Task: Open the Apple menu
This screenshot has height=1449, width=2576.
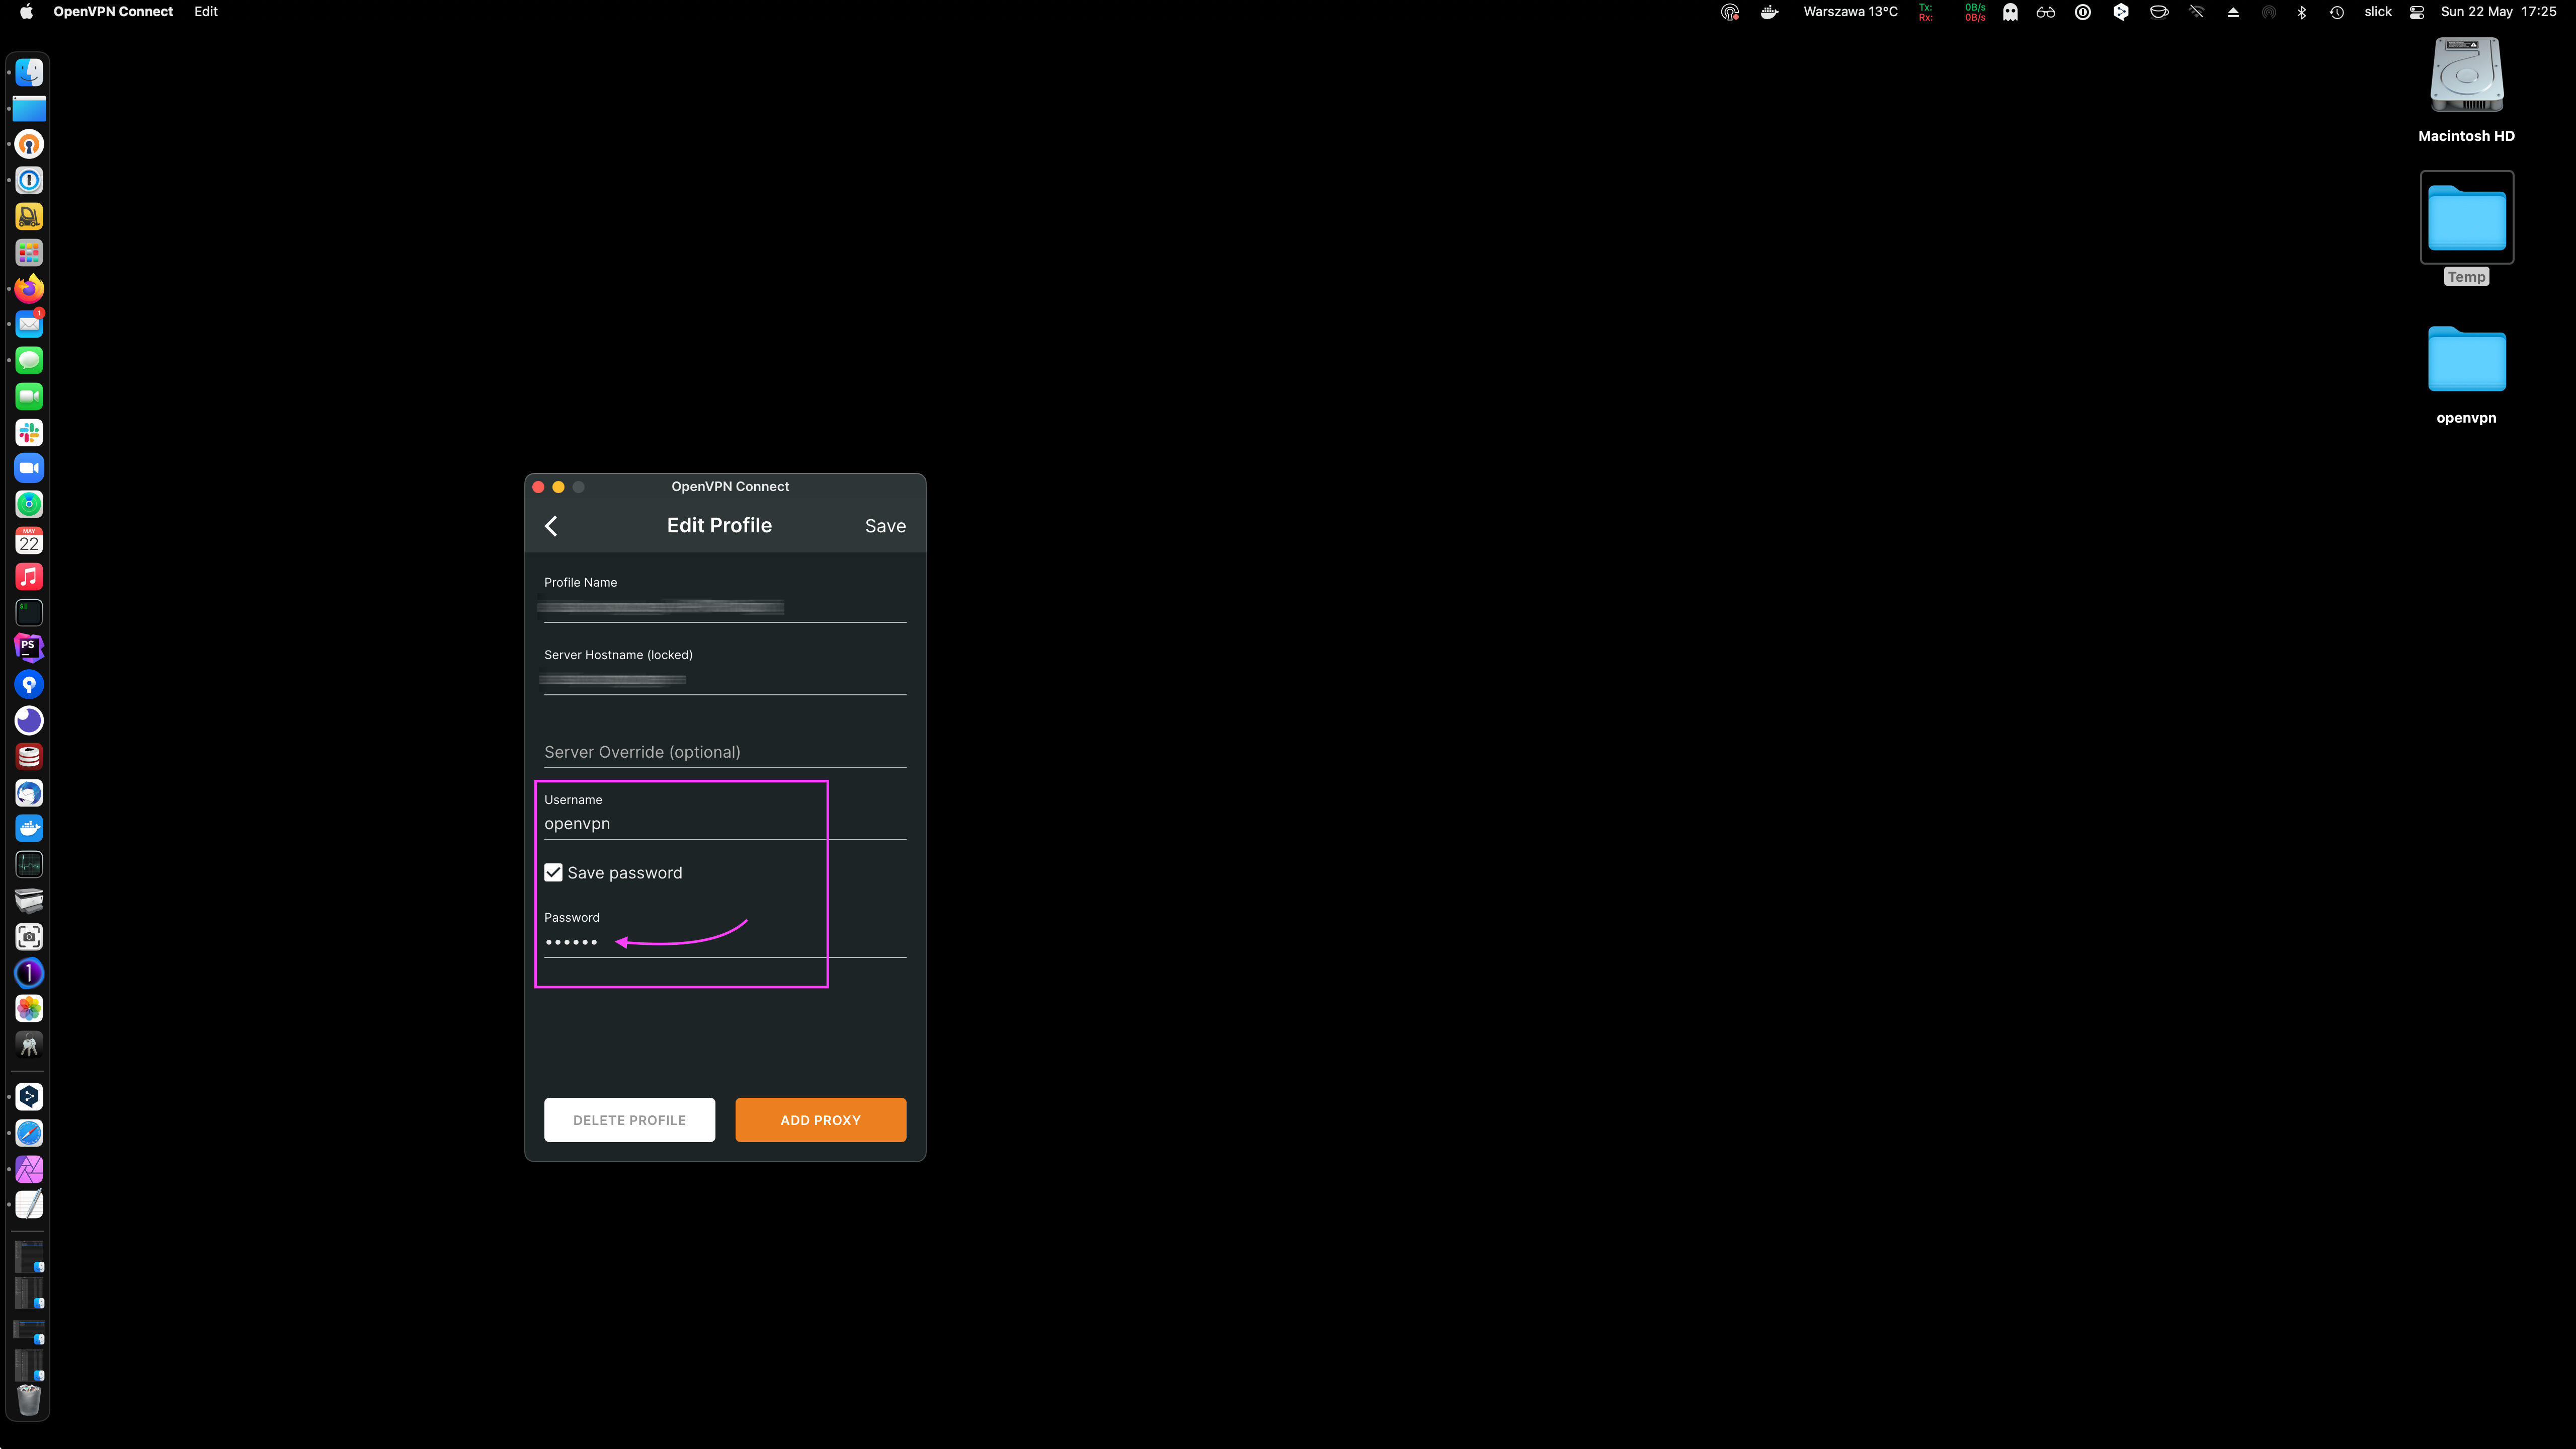Action: click(x=27, y=12)
